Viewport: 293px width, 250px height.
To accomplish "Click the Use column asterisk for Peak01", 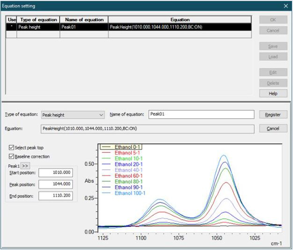I will coord(11,27).
